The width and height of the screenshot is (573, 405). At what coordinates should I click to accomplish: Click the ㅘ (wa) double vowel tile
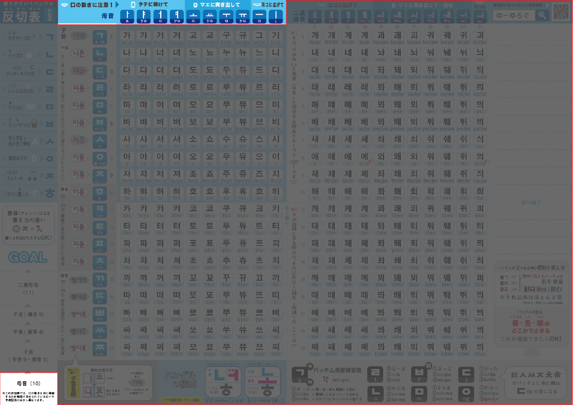[381, 17]
